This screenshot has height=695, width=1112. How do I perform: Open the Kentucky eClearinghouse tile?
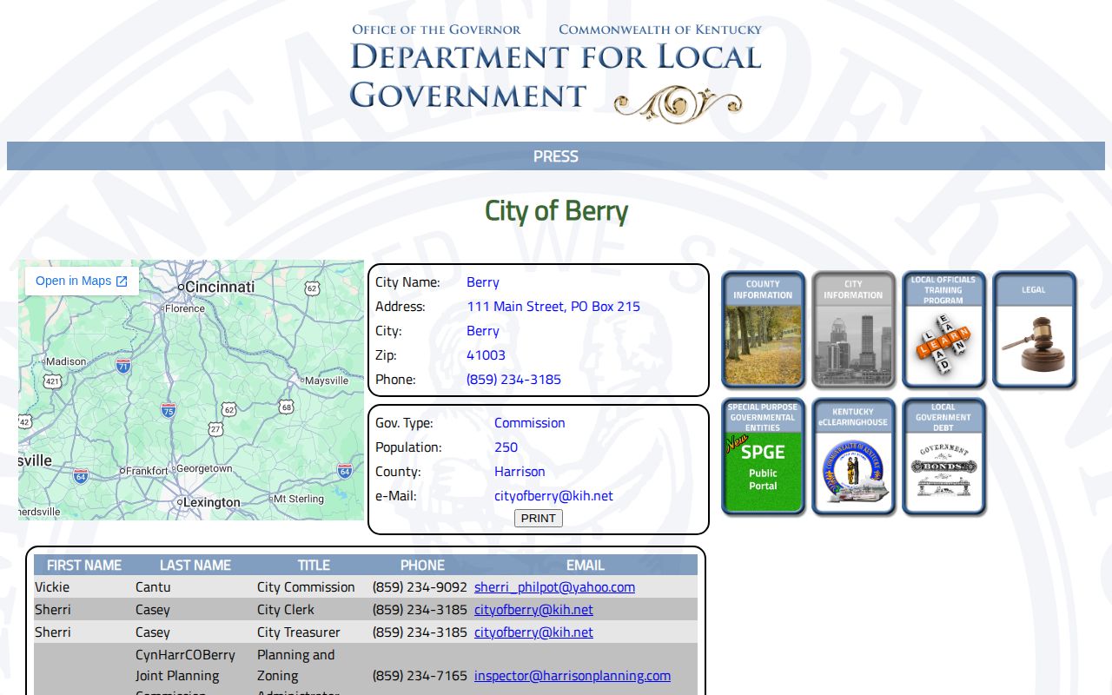click(853, 457)
